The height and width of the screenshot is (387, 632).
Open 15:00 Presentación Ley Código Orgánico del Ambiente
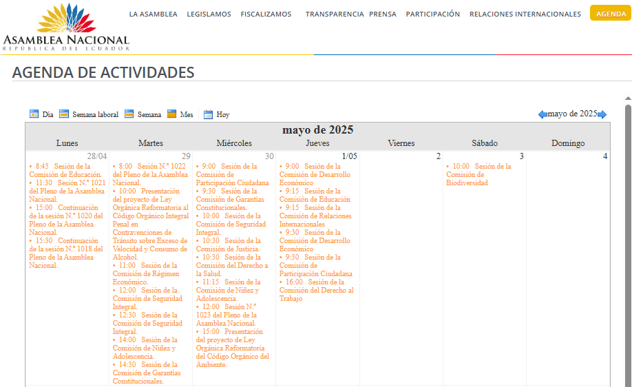pos(233,348)
